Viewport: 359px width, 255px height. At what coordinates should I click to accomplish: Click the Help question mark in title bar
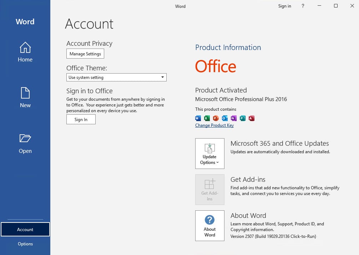coord(303,6)
